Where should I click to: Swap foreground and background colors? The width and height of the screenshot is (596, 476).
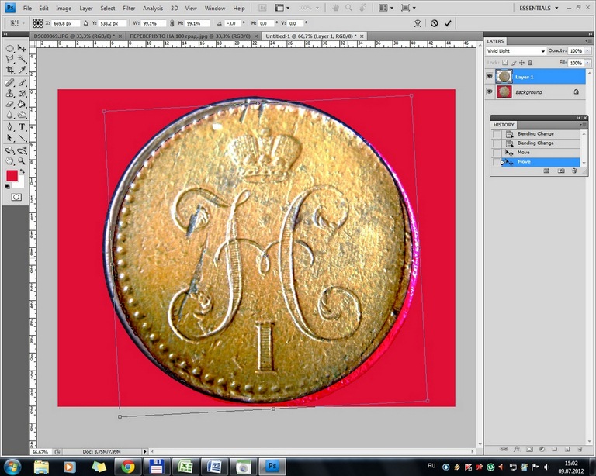(23, 171)
